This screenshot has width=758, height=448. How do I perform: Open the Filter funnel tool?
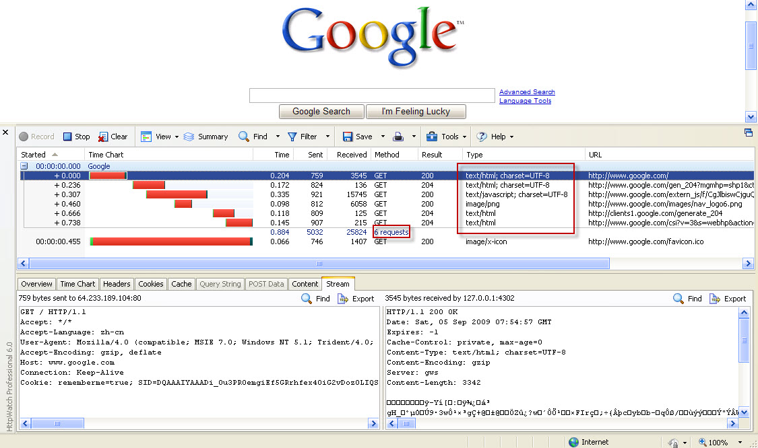[x=292, y=137]
